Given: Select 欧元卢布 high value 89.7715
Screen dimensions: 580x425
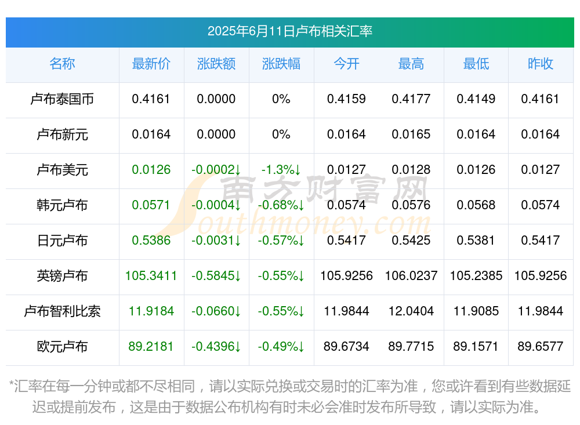Looking at the screenshot, I should (x=411, y=346).
